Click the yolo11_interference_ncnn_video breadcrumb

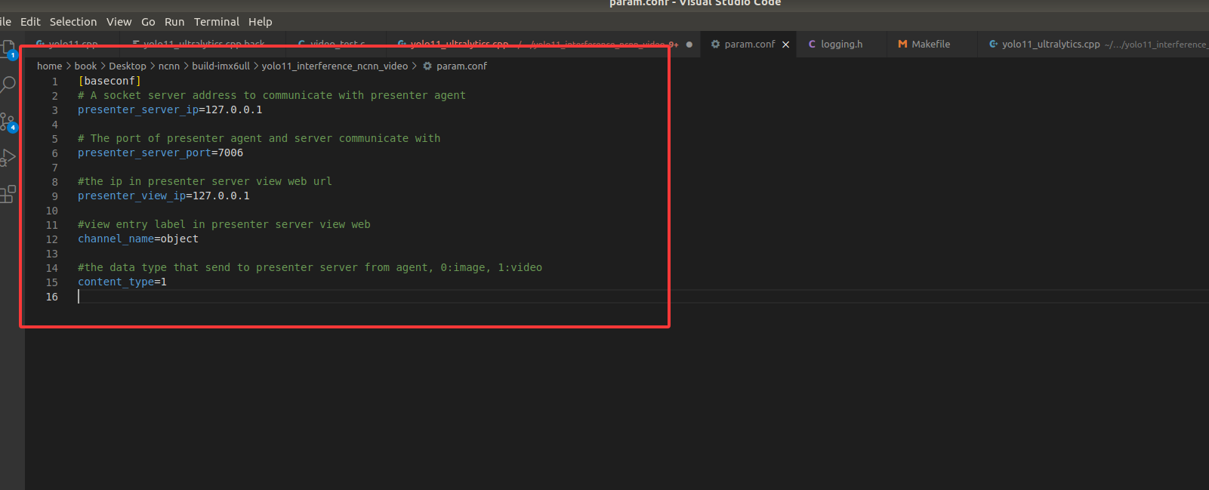pos(335,66)
